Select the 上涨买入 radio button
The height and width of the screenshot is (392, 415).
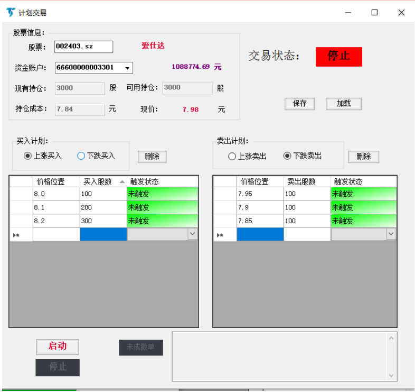point(28,156)
